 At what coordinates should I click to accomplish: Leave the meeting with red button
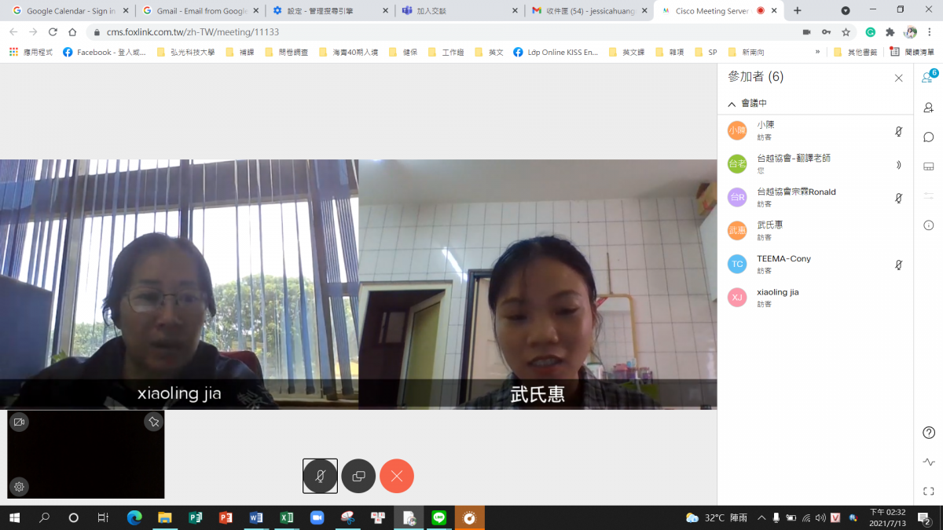(397, 476)
